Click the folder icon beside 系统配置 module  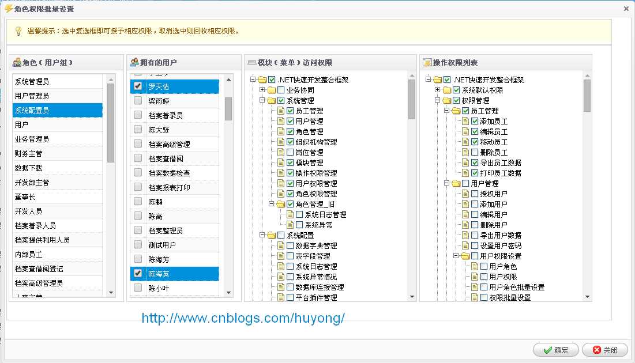click(271, 235)
